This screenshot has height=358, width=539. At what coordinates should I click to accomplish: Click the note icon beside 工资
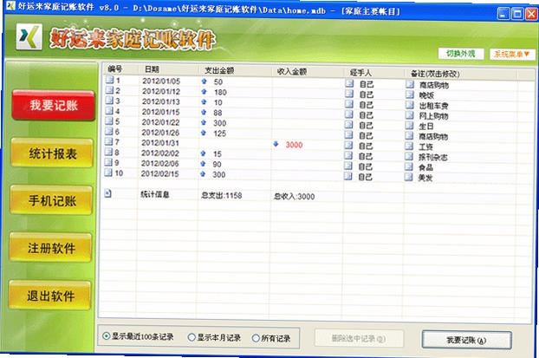coord(409,146)
